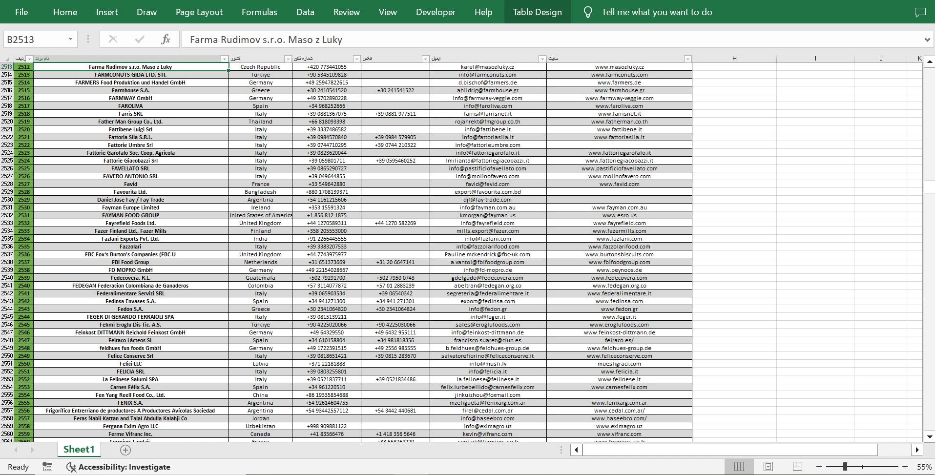
Task: Switch to Normal view
Action: (739, 467)
